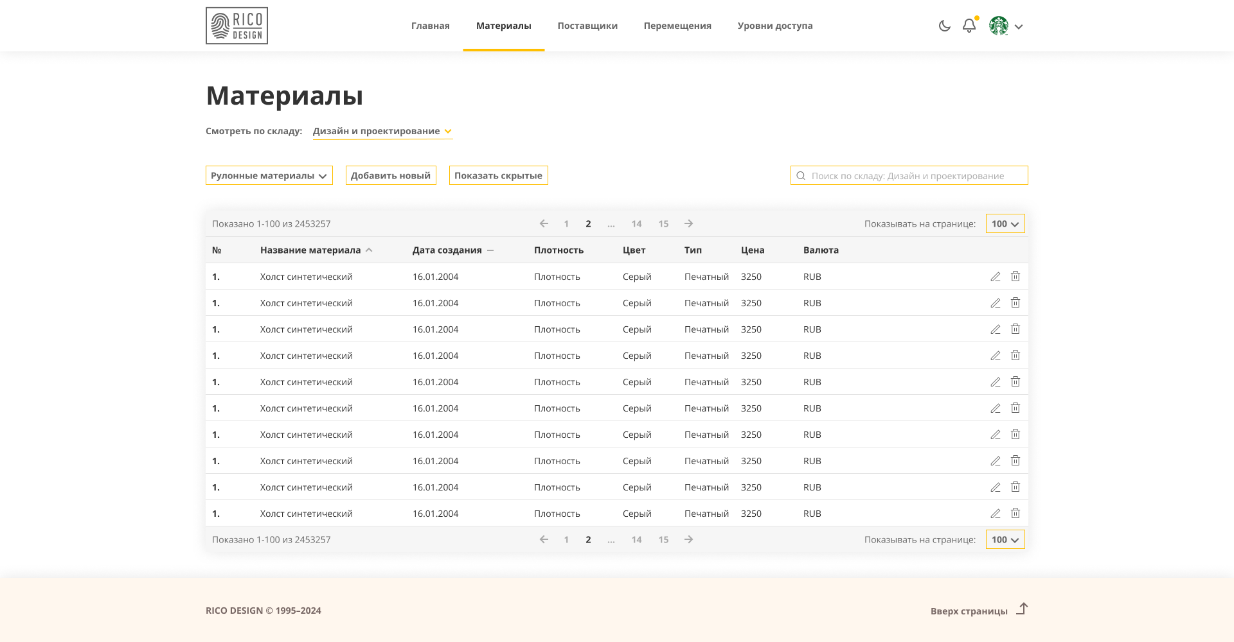1234x642 pixels.
Task: Go to previous page in bottom pagination
Action: [x=544, y=539]
